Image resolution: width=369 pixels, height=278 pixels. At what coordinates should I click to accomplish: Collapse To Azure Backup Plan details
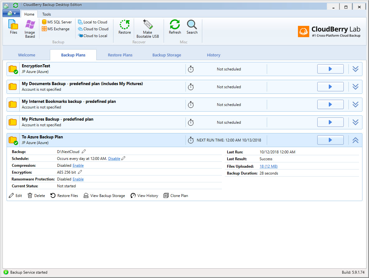pos(355,140)
